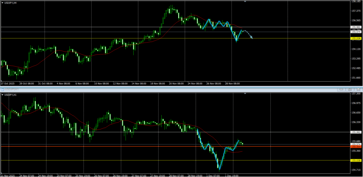
Task: Click the USDJPY,H1 chart title dropdown triangle
Action: pyautogui.click(x=3, y=95)
